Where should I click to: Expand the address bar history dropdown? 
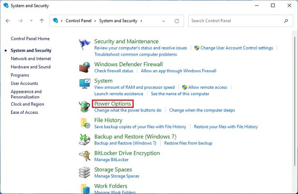pos(164,21)
